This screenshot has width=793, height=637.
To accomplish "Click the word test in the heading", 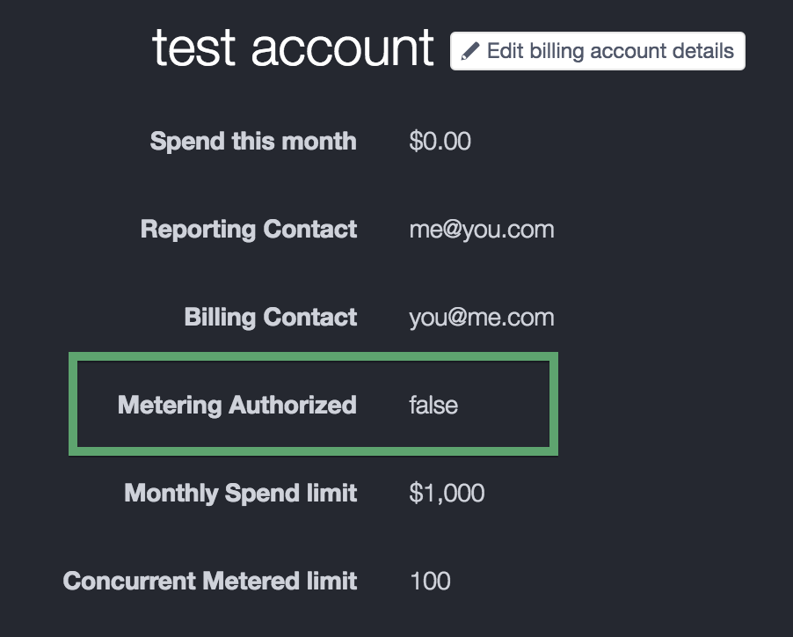I will 193,48.
